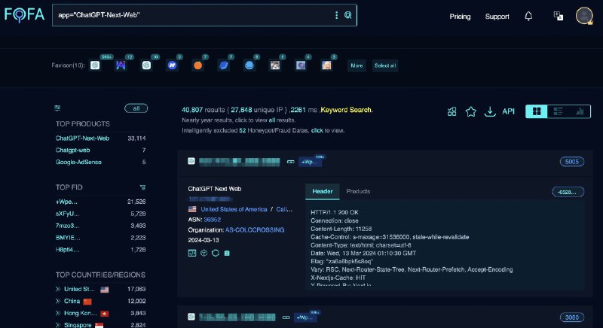Click the language translation icon

click(x=558, y=16)
